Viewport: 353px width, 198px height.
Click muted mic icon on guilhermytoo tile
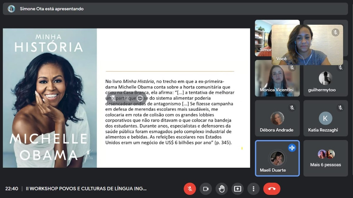click(340, 68)
